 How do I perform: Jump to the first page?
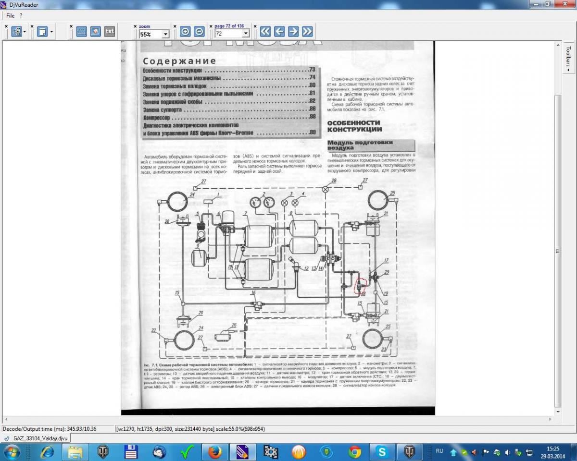tap(265, 32)
